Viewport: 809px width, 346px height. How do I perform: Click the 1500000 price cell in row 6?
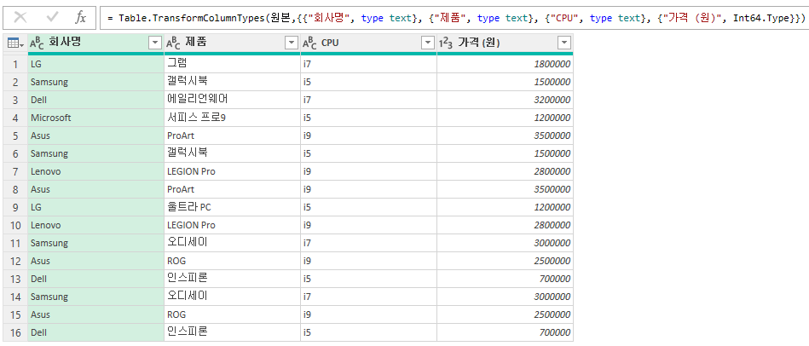point(506,153)
